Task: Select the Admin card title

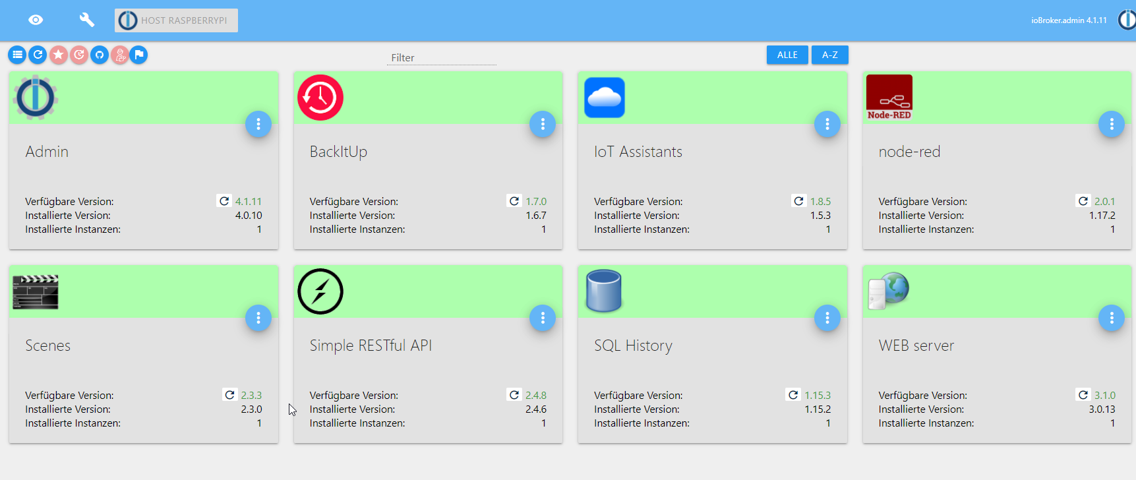Action: [47, 152]
